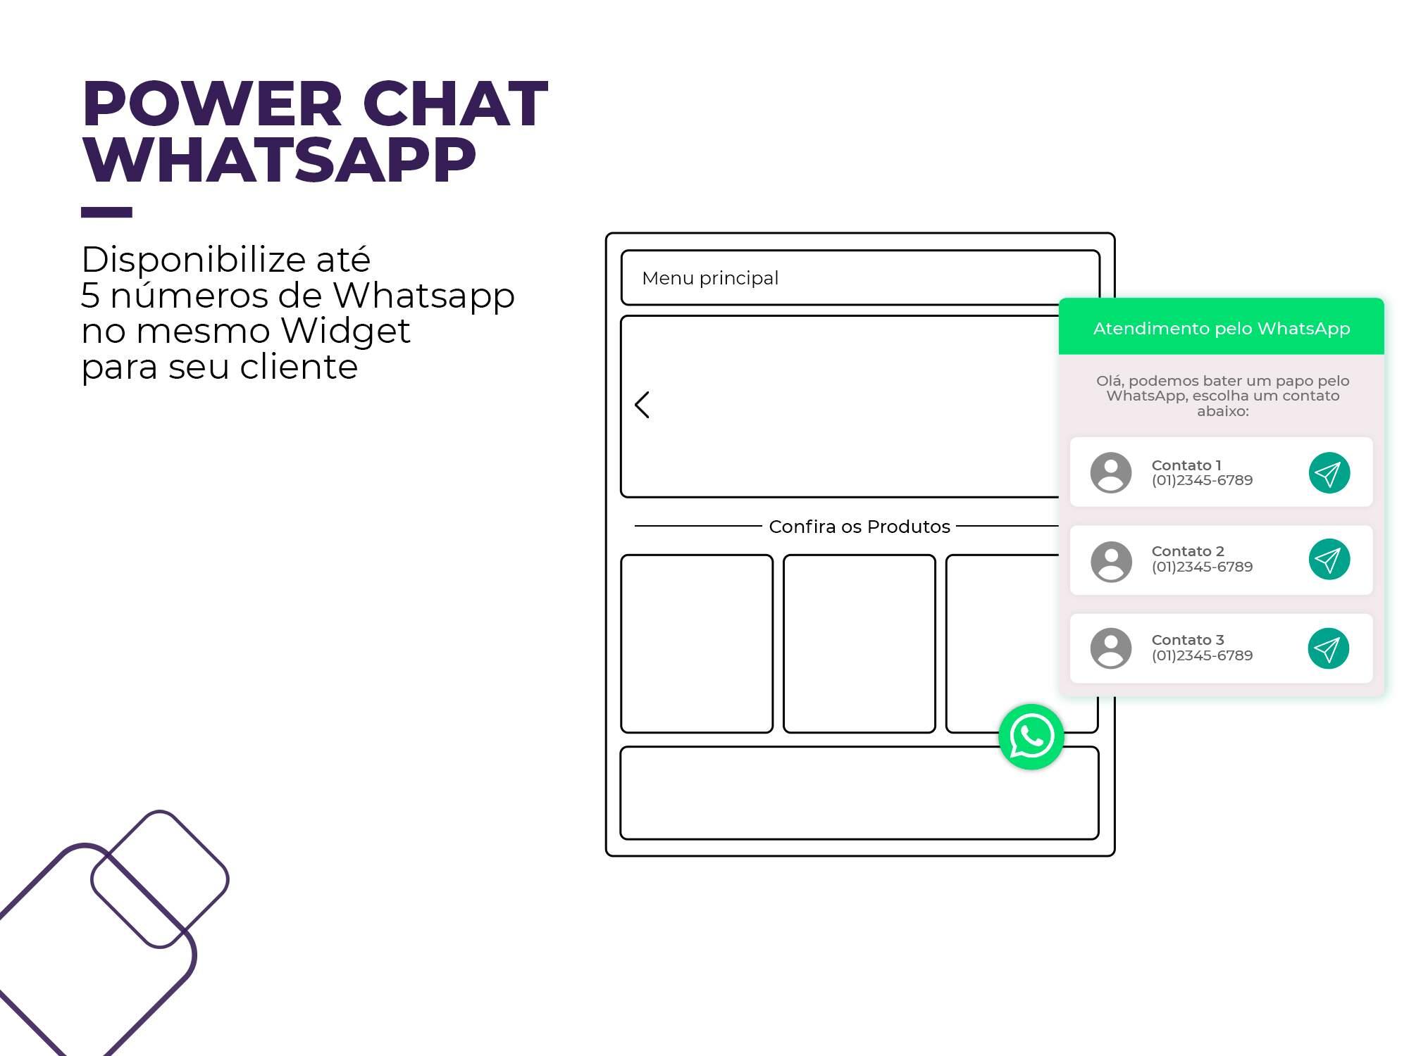
Task: Click the avatar icon for Contato 3
Action: point(1110,646)
